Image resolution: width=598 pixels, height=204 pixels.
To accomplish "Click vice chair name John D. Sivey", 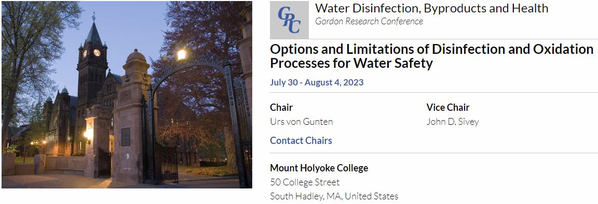I will (x=452, y=122).
